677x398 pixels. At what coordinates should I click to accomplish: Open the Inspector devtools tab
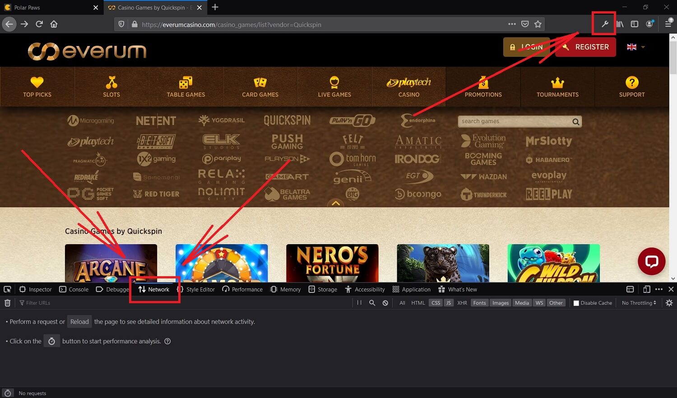coord(35,289)
